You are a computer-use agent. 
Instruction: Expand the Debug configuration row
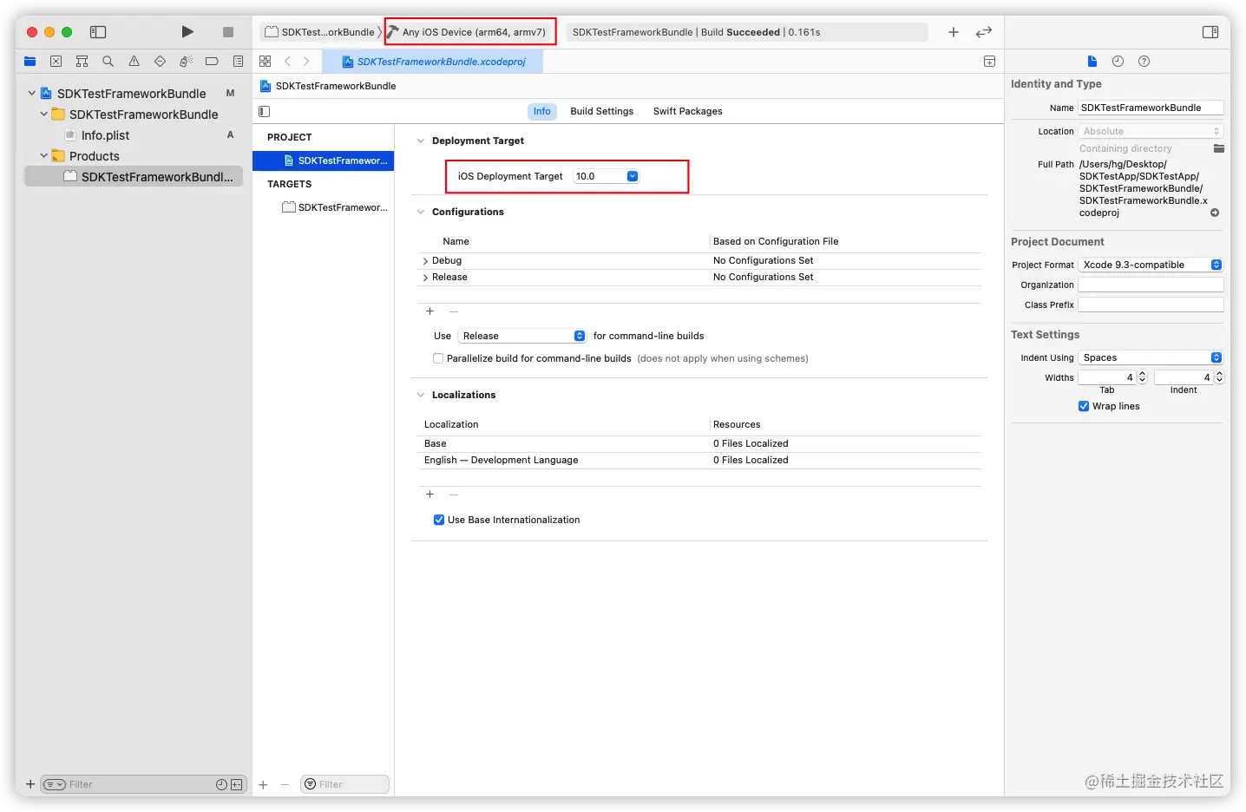click(x=425, y=261)
